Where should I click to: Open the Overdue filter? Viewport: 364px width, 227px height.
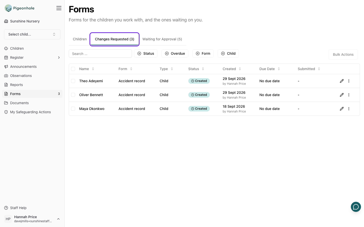tap(175, 53)
